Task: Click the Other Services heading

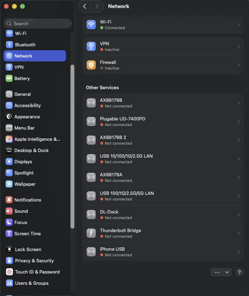Action: tap(102, 87)
